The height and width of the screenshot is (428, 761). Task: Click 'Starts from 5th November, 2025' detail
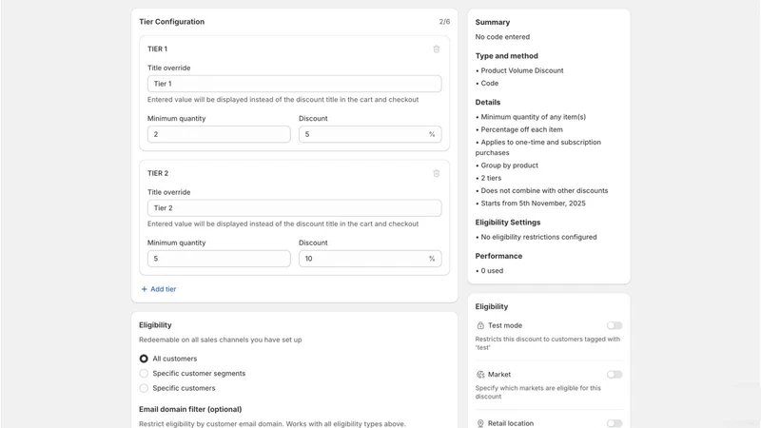click(x=534, y=204)
